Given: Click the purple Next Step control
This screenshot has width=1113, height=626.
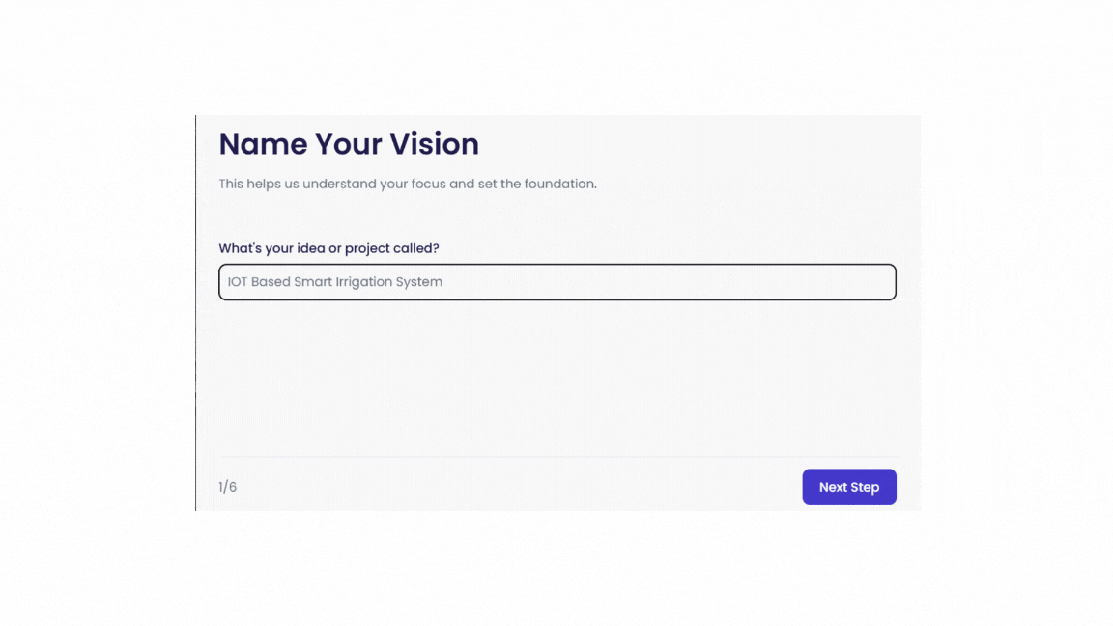Looking at the screenshot, I should point(848,487).
